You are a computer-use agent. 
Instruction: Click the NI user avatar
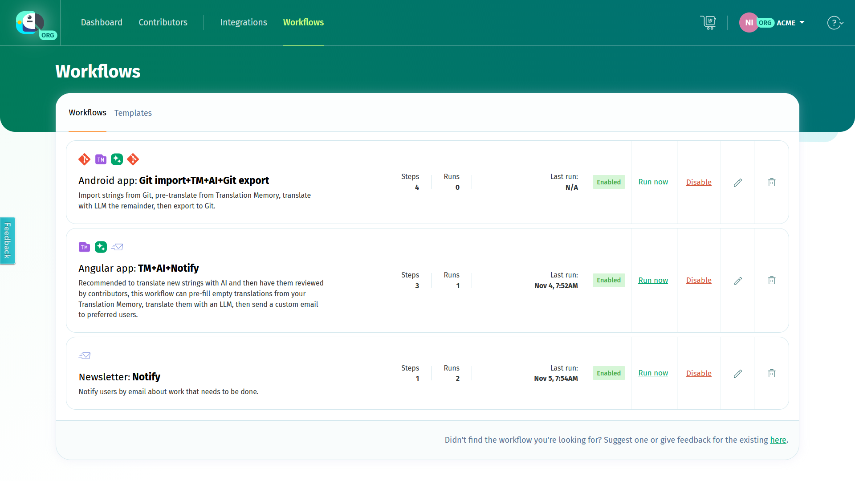749,23
